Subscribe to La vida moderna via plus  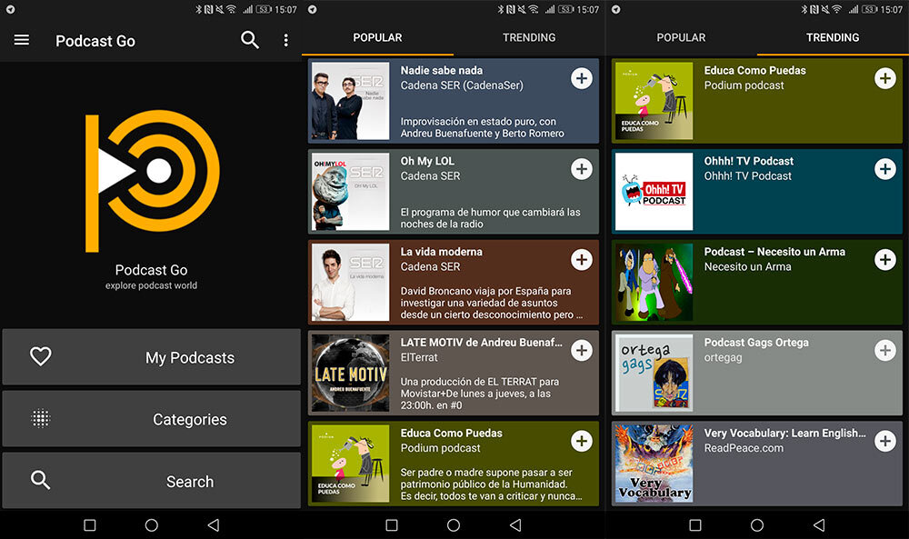582,260
